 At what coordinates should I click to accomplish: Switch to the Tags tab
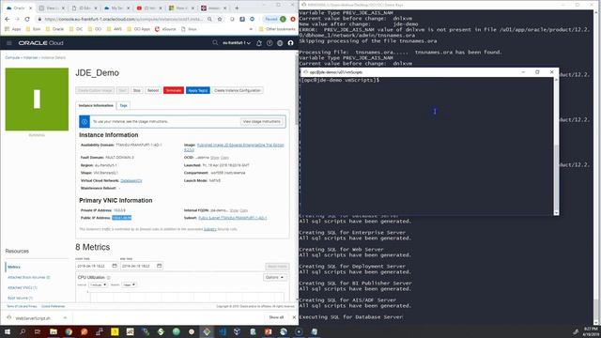[x=123, y=105]
